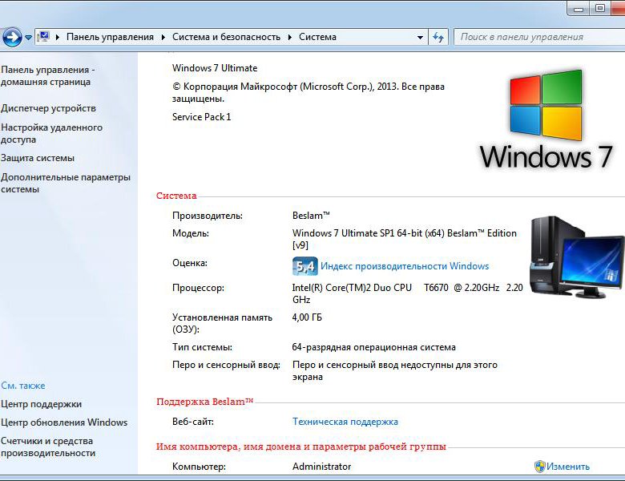Go to Панель управления in the breadcrumb
This screenshot has height=481, width=625.
110,37
